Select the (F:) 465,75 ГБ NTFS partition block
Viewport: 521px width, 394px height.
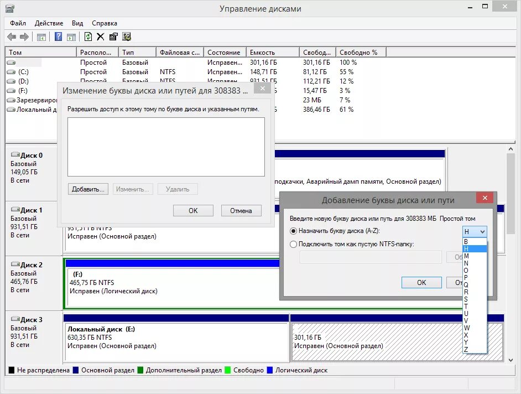click(x=171, y=283)
